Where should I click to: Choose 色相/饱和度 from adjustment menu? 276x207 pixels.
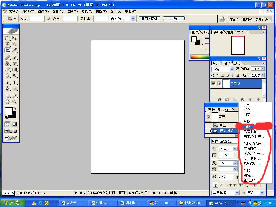[x=255, y=144]
